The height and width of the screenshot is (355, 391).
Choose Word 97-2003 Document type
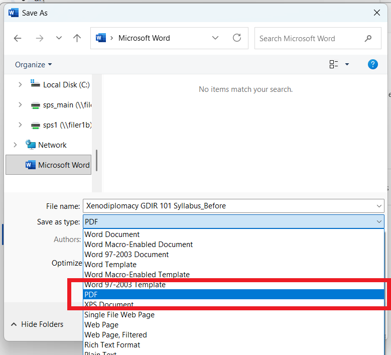pos(233,255)
